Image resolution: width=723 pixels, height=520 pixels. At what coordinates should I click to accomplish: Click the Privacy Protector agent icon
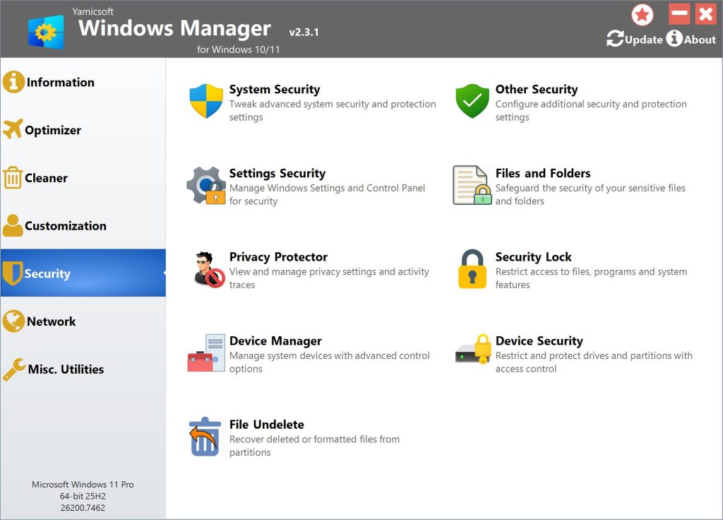tap(208, 269)
